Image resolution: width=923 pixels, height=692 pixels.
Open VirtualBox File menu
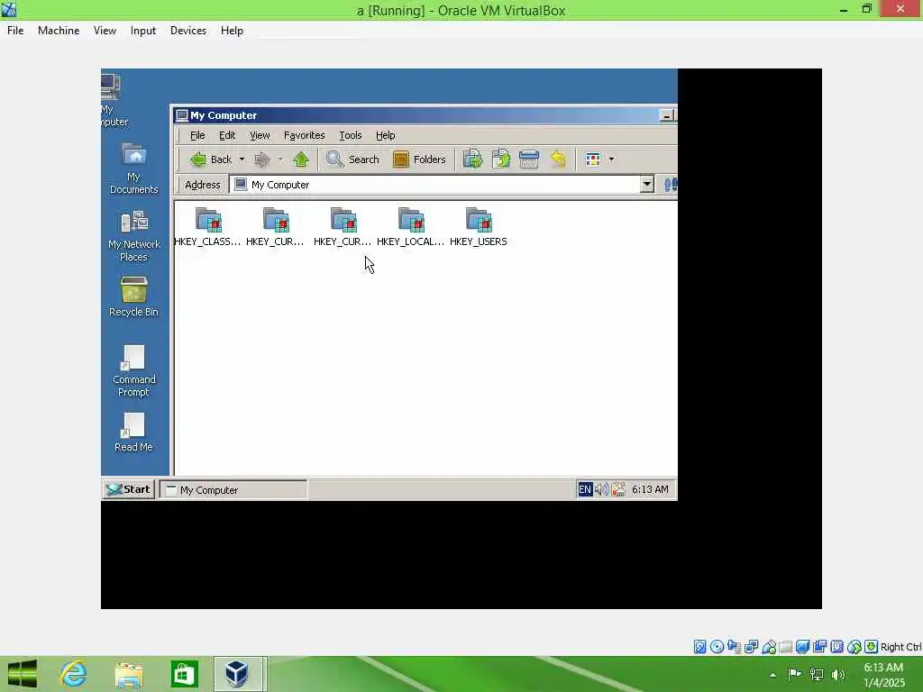click(x=15, y=31)
